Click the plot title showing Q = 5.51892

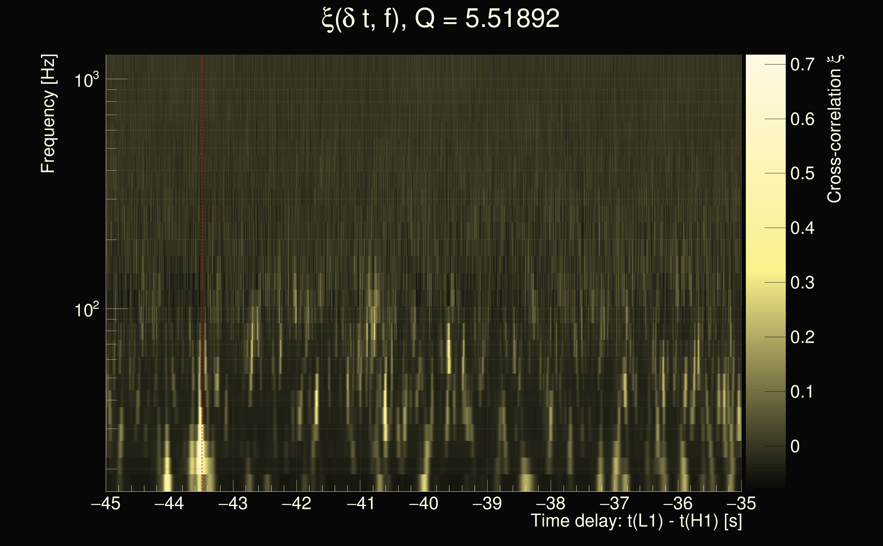(x=440, y=19)
